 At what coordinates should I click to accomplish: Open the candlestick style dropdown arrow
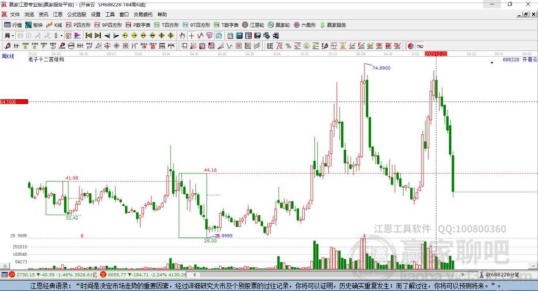pos(61,36)
